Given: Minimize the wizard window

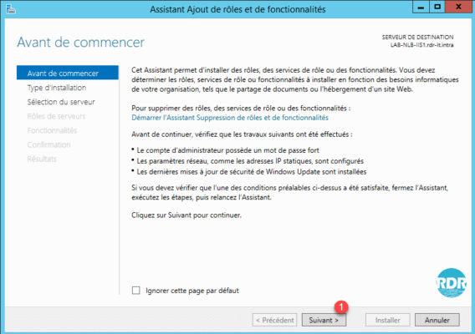Looking at the screenshot, I should (x=421, y=8).
